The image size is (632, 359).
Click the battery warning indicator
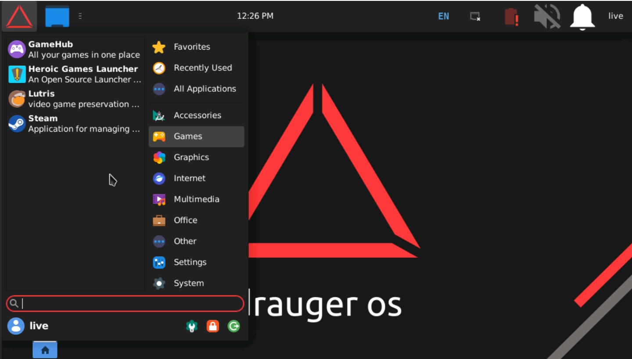pos(511,17)
